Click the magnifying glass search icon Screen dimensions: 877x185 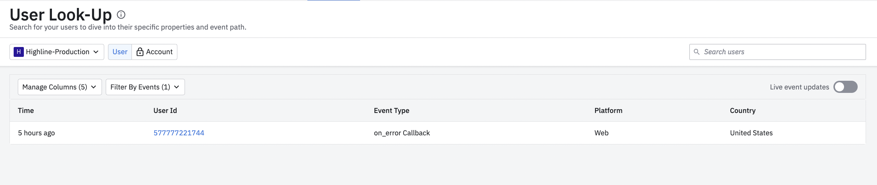click(x=697, y=52)
